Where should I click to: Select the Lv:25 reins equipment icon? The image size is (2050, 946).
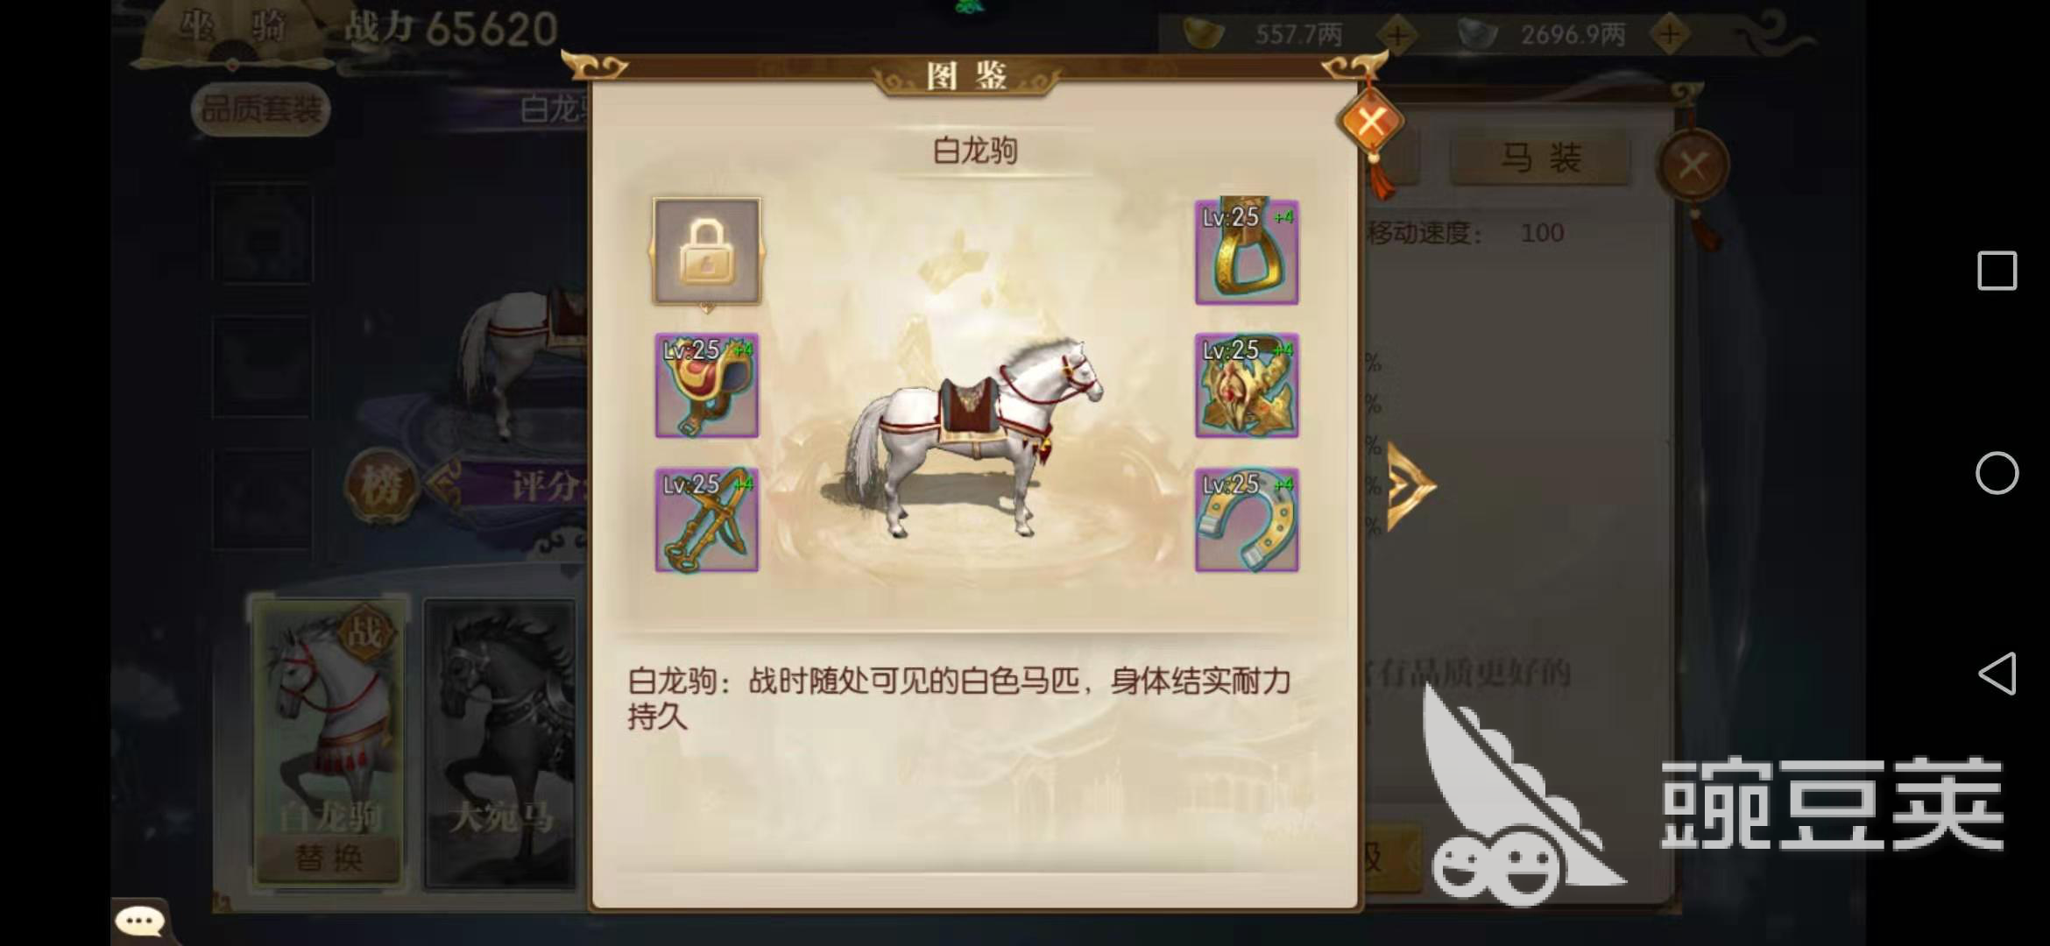(707, 519)
